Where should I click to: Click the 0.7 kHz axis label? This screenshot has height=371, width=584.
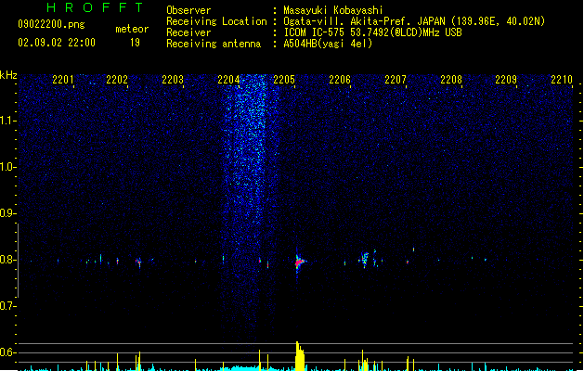(7, 306)
